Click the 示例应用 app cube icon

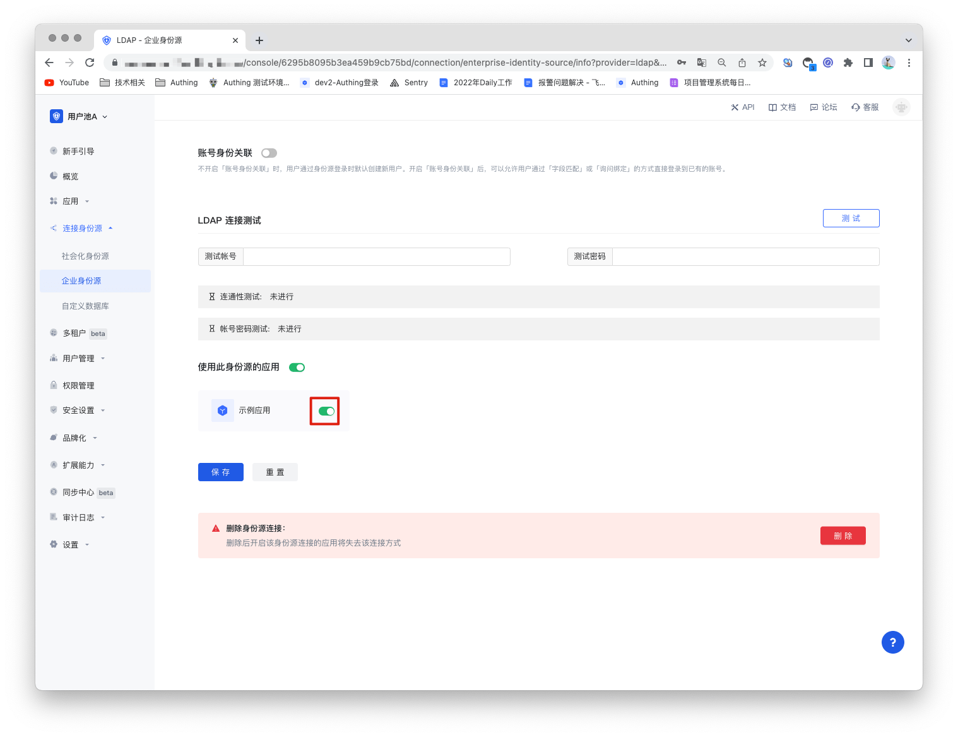(222, 410)
